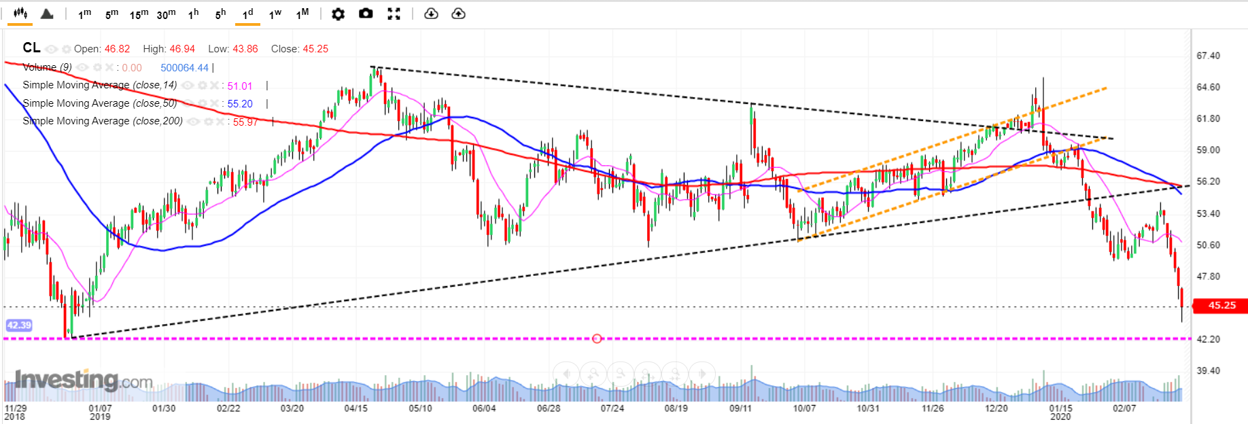The image size is (1248, 424).
Task: Take a chart snapshot with camera icon
Action: click(x=366, y=14)
